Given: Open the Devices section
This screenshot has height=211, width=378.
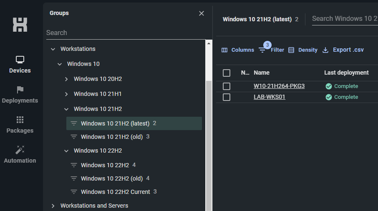Looking at the screenshot, I should point(20,64).
